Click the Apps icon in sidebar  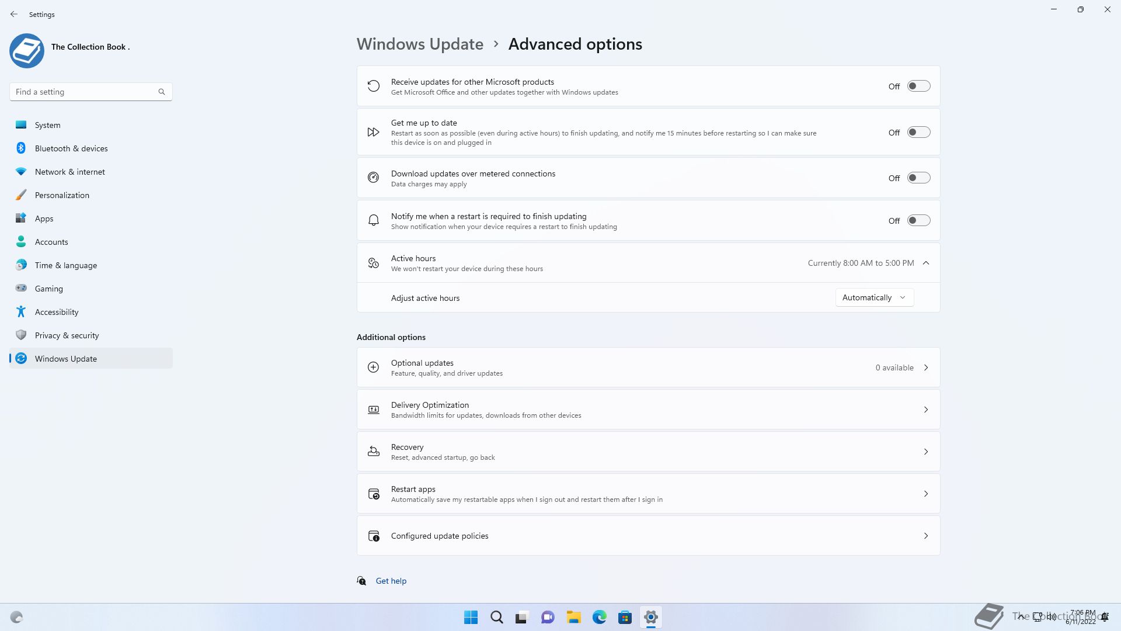click(21, 218)
